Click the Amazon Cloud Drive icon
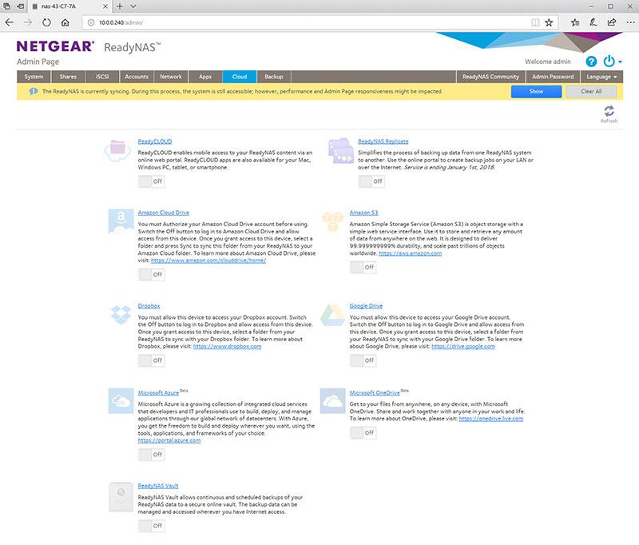 pos(121,221)
